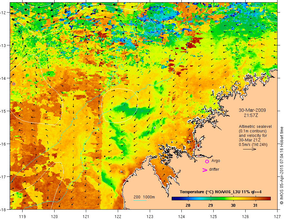This screenshot has width=284, height=219.
Task: Click the 21:57Z time text
Action: pyautogui.click(x=251, y=115)
